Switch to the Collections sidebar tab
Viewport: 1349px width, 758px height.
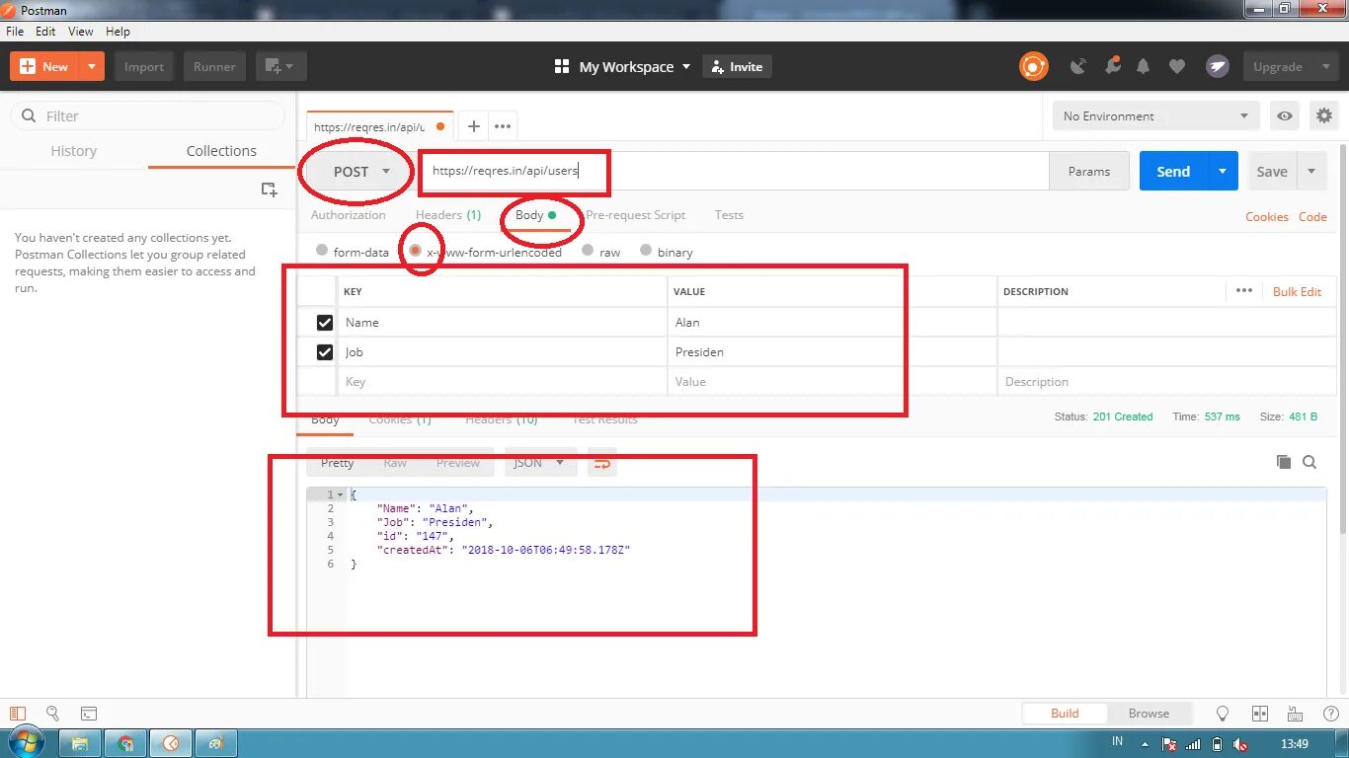point(221,151)
